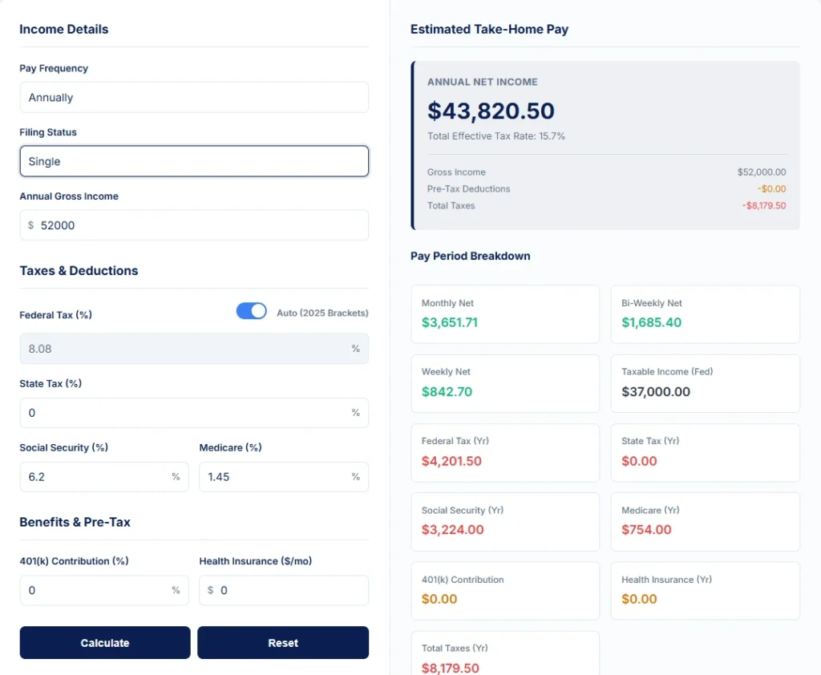Change Filing Status from Single
The width and height of the screenshot is (821, 675).
193,161
